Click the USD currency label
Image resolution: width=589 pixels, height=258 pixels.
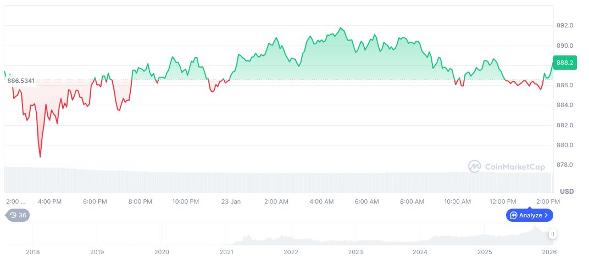point(566,191)
